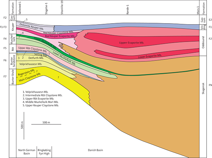Select the Lower Evaporite Mb. label

tap(150, 56)
